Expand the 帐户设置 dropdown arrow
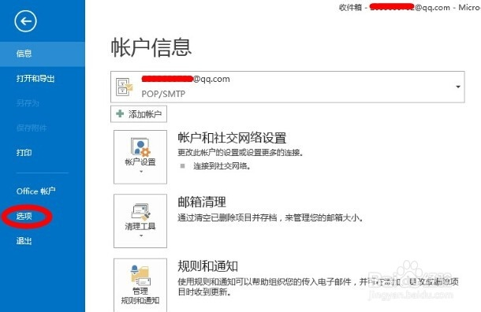Image resolution: width=481 pixels, height=312 pixels. tap(141, 172)
